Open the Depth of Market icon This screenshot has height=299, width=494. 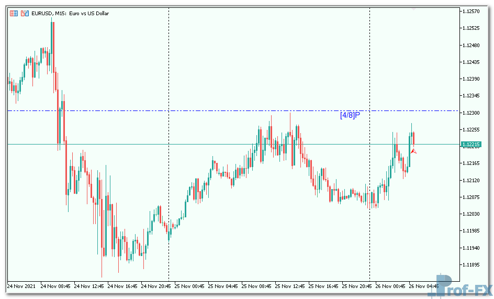coord(24,13)
